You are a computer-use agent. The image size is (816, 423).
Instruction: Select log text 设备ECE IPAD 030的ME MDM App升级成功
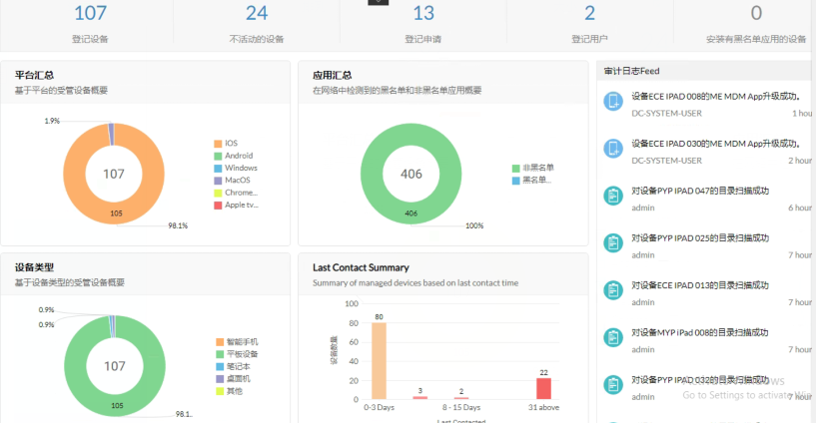coord(715,144)
